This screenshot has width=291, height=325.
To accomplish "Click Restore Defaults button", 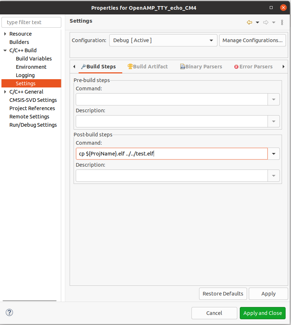I will click(x=223, y=293).
